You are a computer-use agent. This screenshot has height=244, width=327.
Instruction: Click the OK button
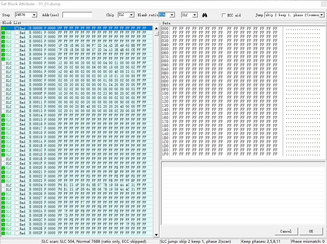coord(311,231)
